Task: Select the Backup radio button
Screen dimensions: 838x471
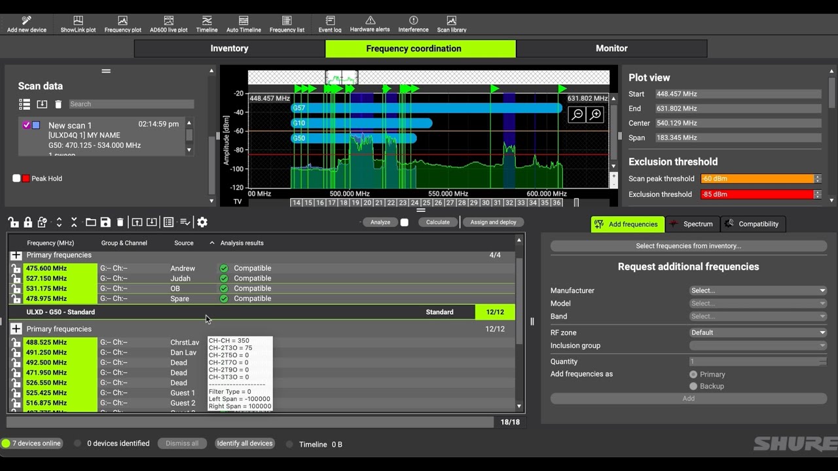Action: [693, 386]
